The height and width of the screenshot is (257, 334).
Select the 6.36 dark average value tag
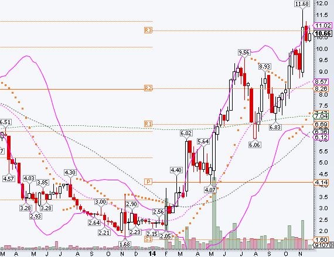point(321,132)
